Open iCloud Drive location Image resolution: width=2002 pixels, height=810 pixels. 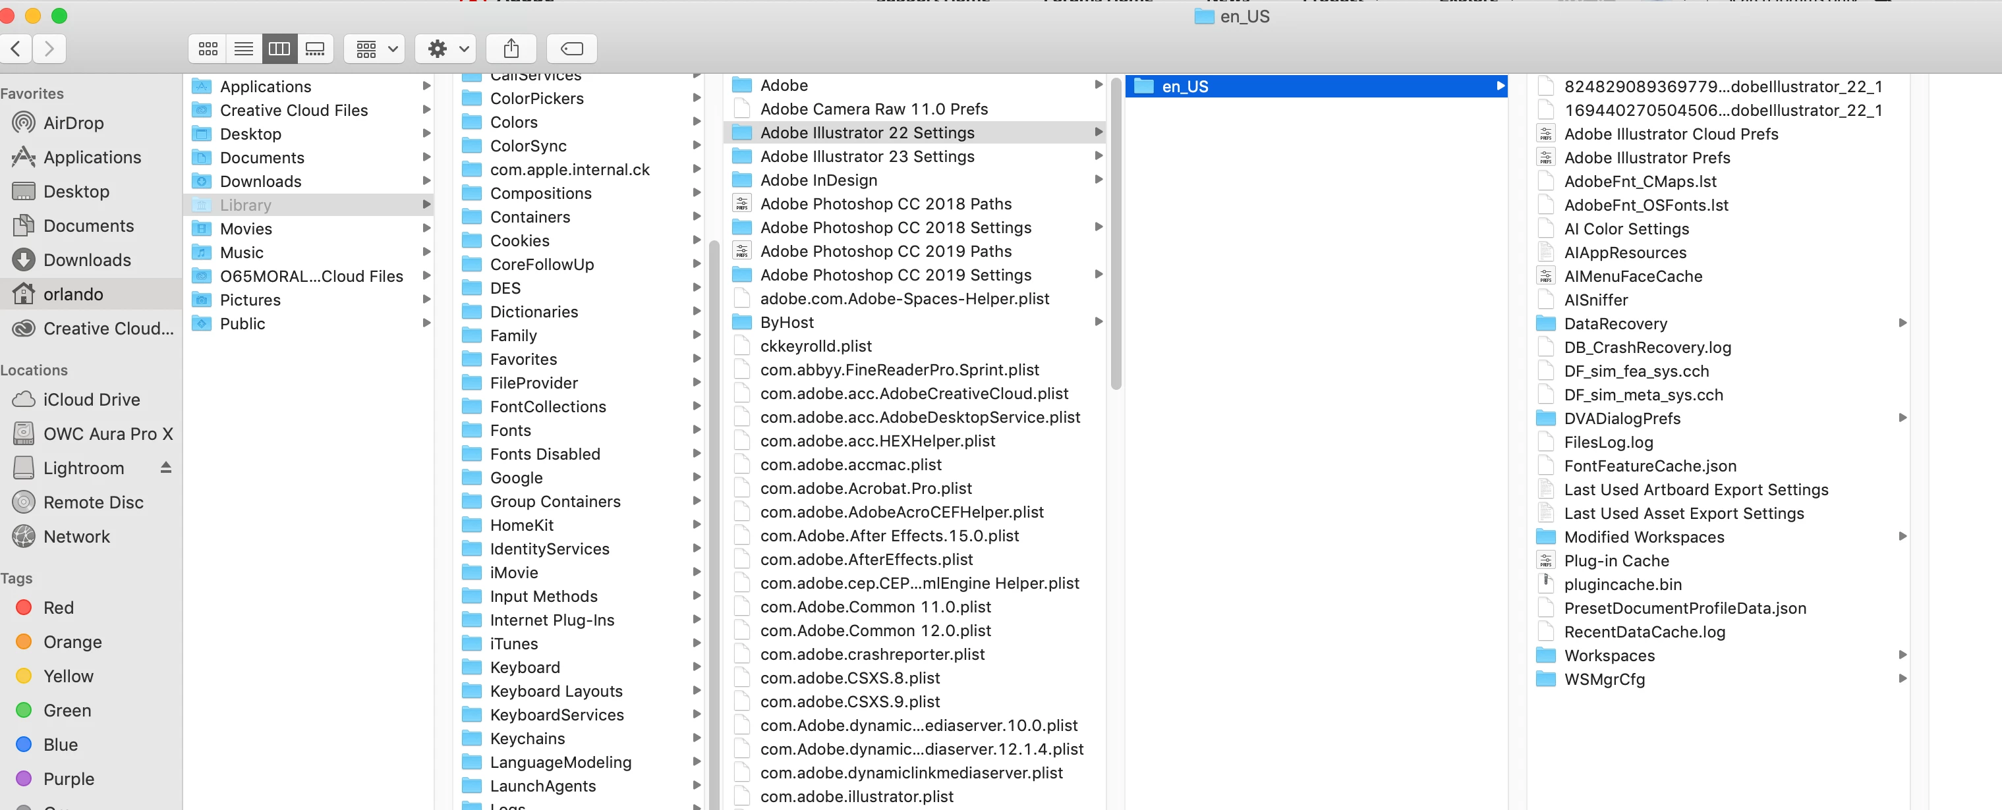pos(91,399)
